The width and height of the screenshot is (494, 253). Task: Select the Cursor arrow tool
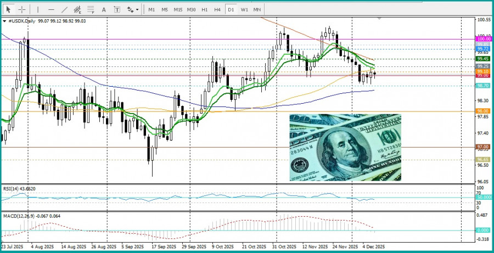click(8, 10)
